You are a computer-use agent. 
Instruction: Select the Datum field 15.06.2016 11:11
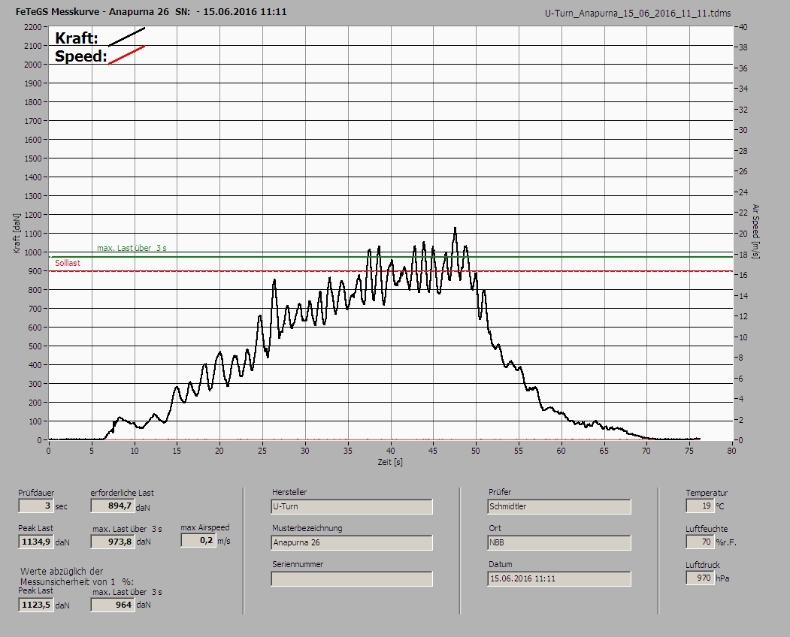click(559, 578)
